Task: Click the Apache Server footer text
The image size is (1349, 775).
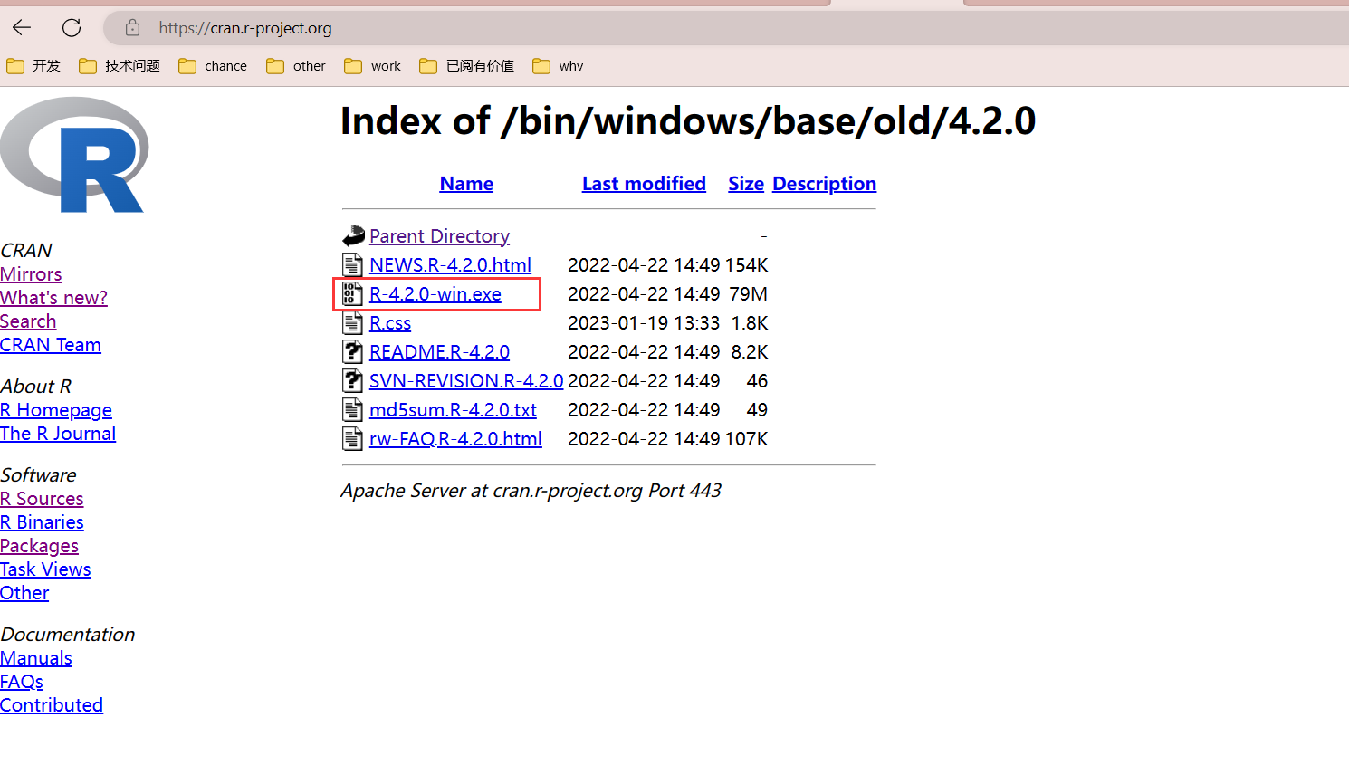Action: 531,491
